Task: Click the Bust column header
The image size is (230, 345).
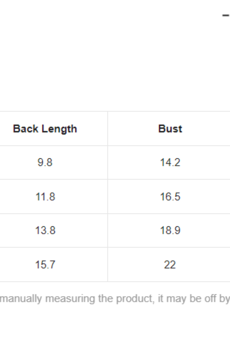Action: click(x=170, y=129)
